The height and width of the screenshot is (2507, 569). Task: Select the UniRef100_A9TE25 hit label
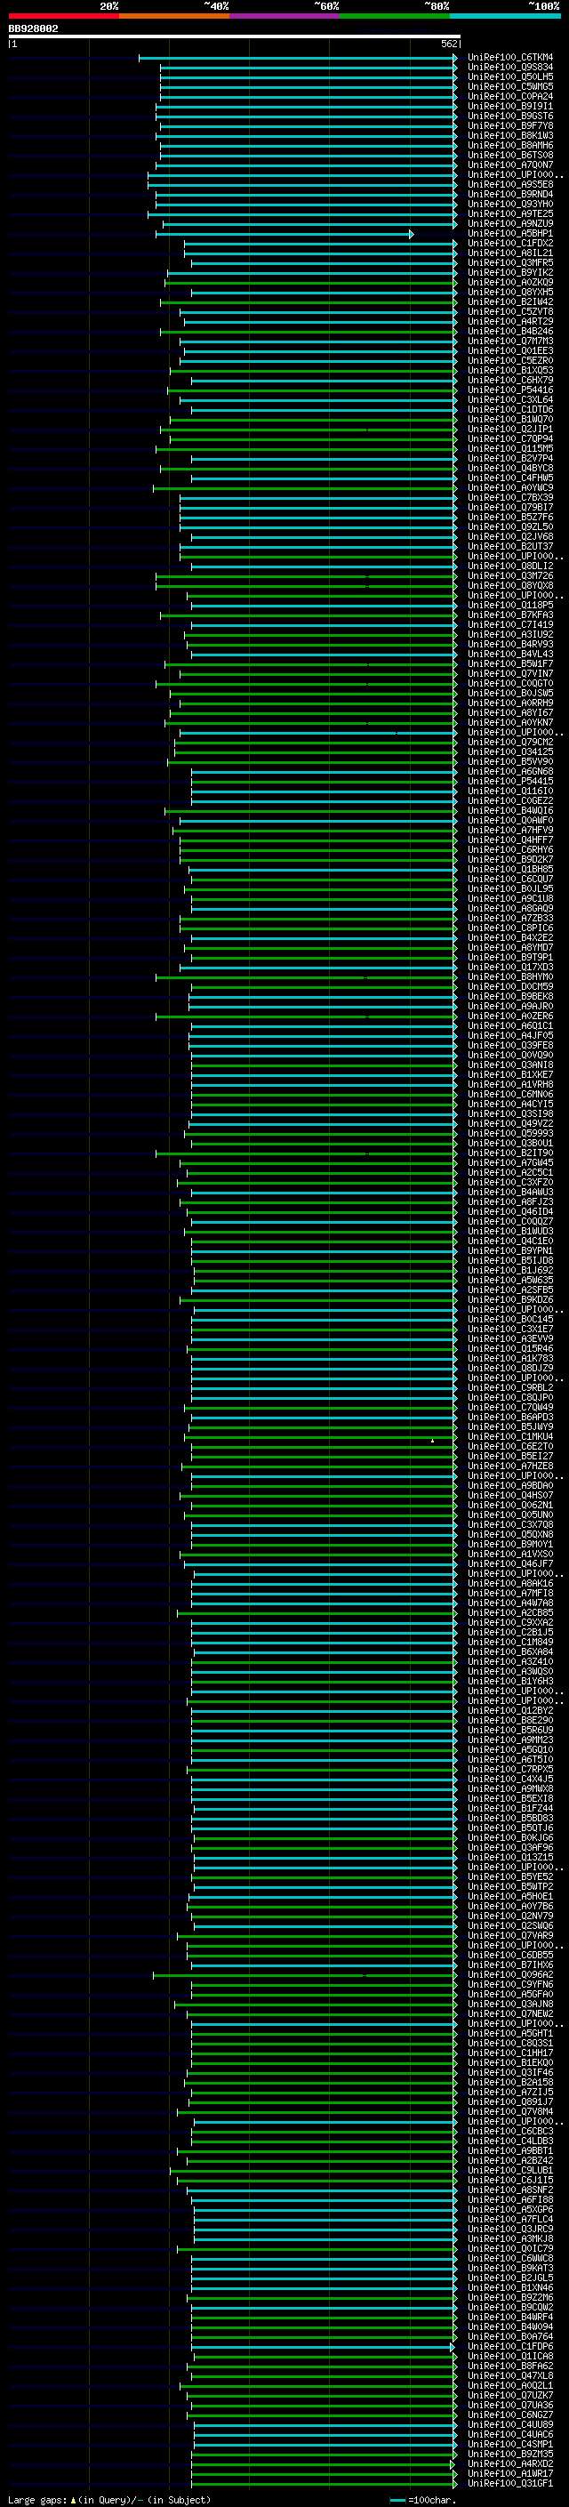point(510,214)
